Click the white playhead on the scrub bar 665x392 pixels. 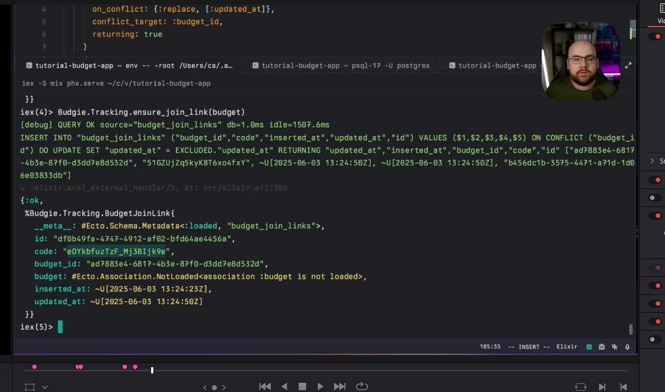(x=152, y=370)
